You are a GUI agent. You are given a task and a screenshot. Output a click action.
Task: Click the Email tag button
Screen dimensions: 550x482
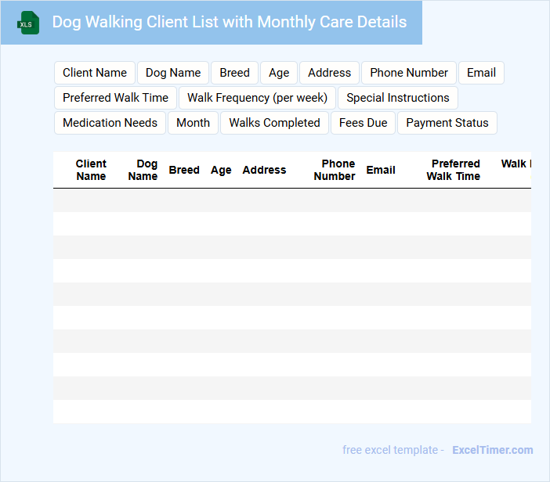481,73
